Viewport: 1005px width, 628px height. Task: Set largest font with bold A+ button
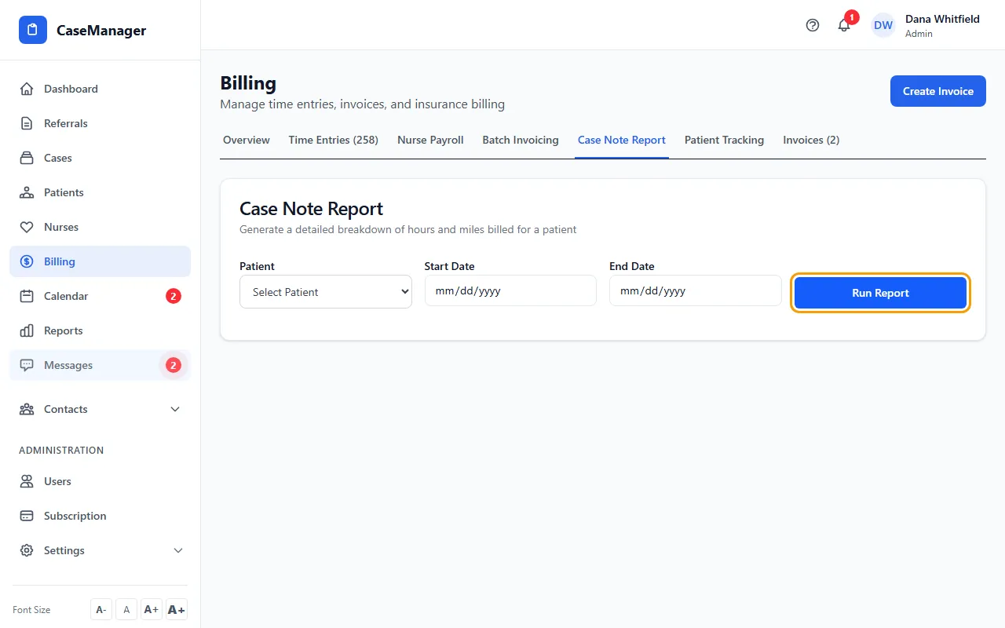point(177,609)
